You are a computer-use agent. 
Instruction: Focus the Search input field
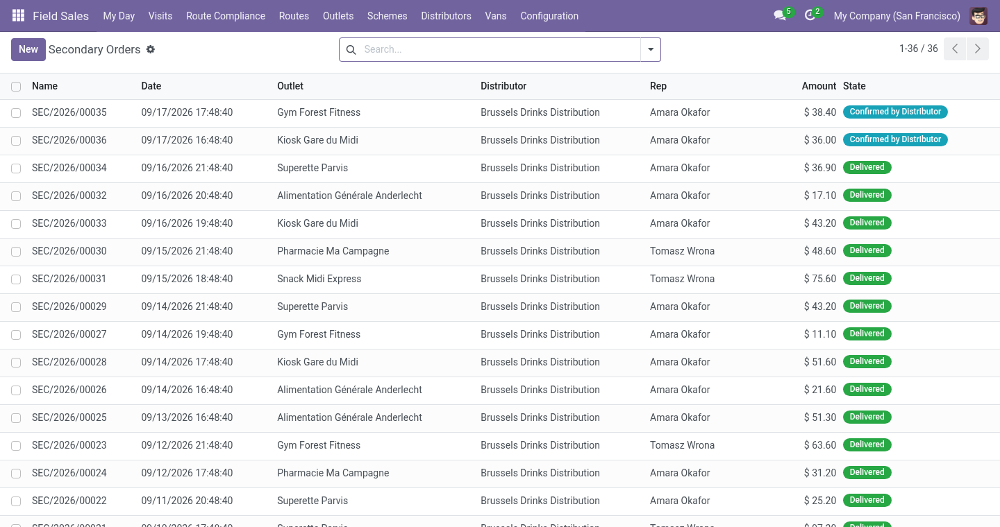(500, 49)
